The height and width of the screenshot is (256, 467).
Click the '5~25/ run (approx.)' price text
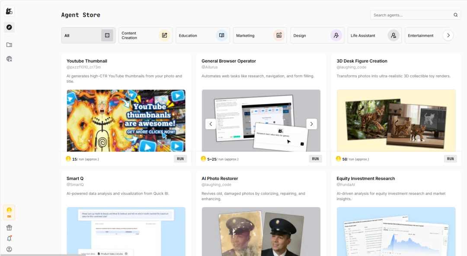[x=223, y=159]
